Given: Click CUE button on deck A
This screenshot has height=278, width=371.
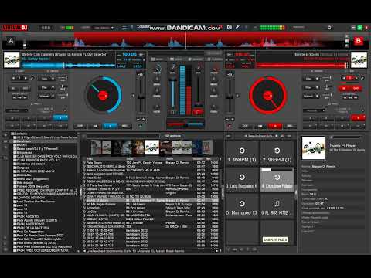Looking at the screenshot, I should pyautogui.click(x=80, y=126).
